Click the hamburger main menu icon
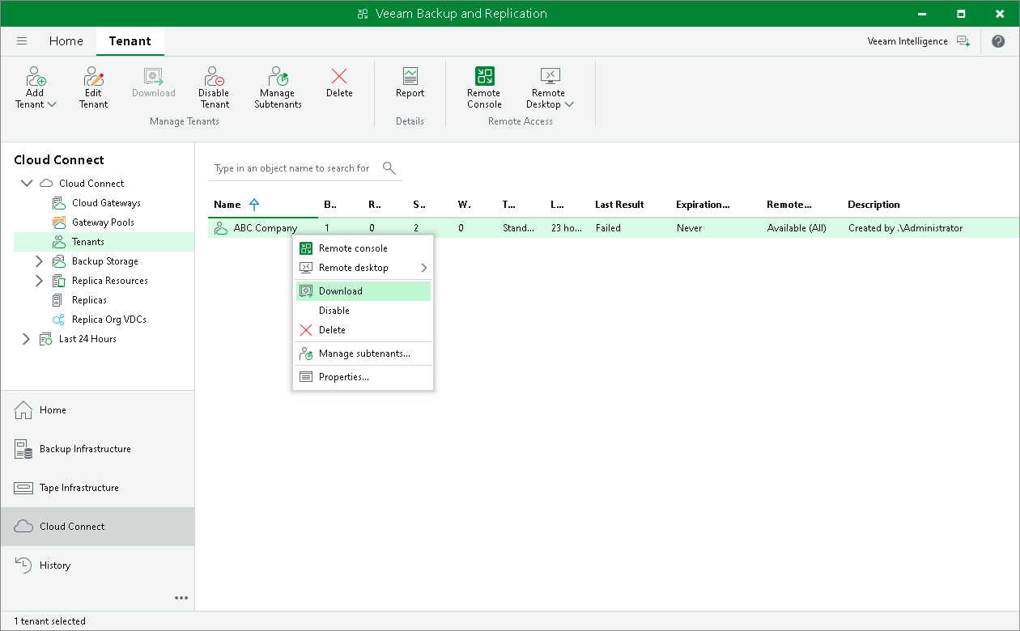 (x=22, y=41)
